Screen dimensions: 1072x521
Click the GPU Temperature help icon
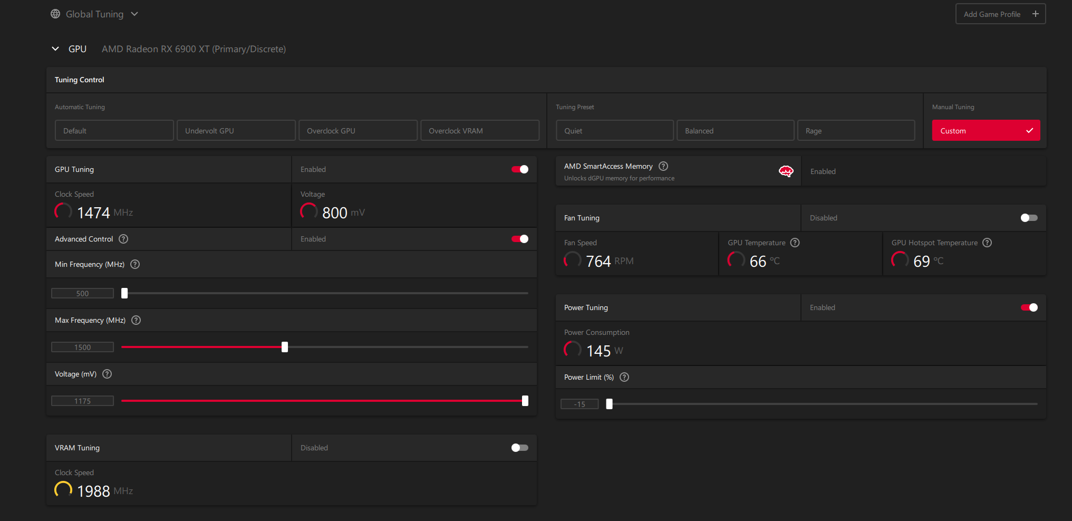(x=795, y=243)
